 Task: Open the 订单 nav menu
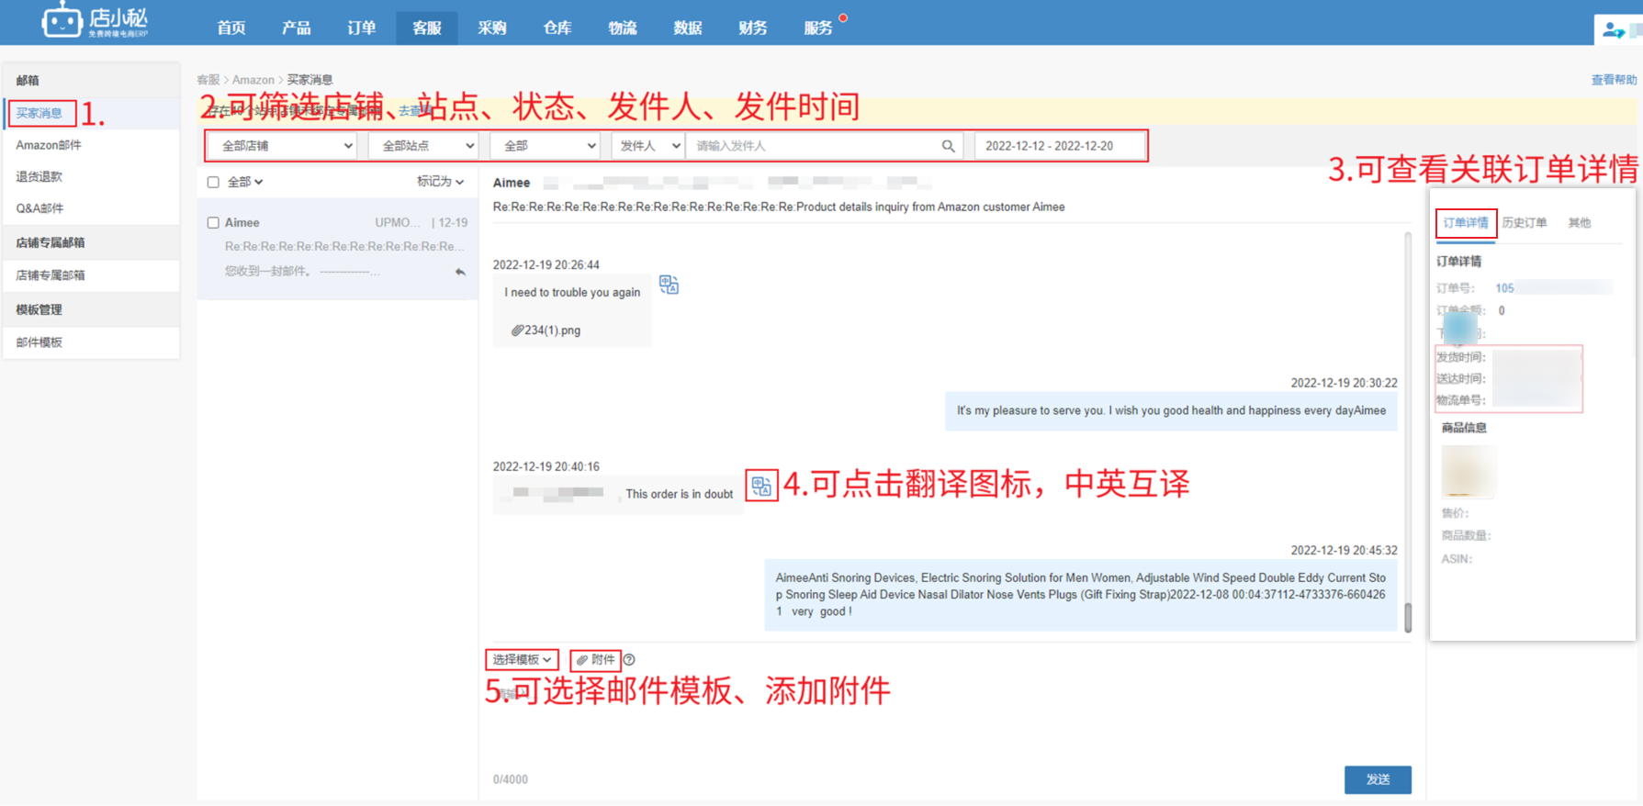361,28
